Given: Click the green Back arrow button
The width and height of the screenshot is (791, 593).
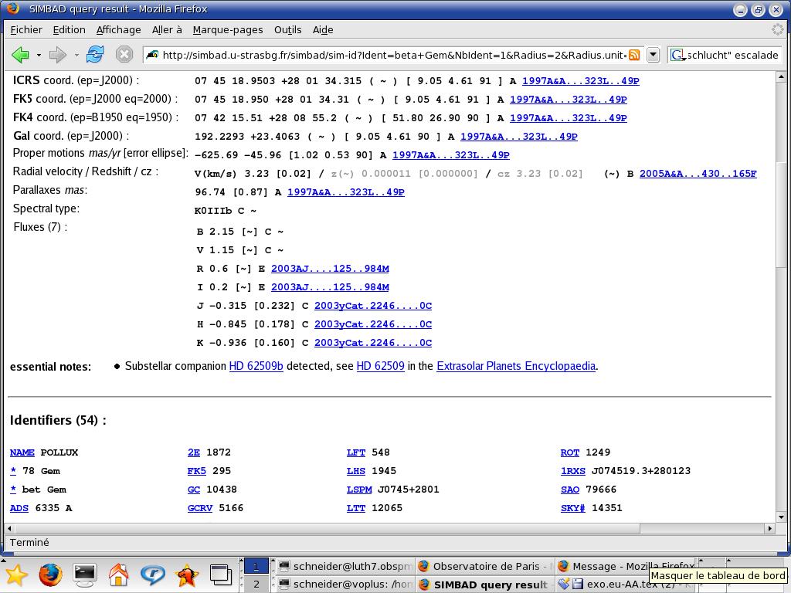Looking at the screenshot, I should click(x=21, y=55).
